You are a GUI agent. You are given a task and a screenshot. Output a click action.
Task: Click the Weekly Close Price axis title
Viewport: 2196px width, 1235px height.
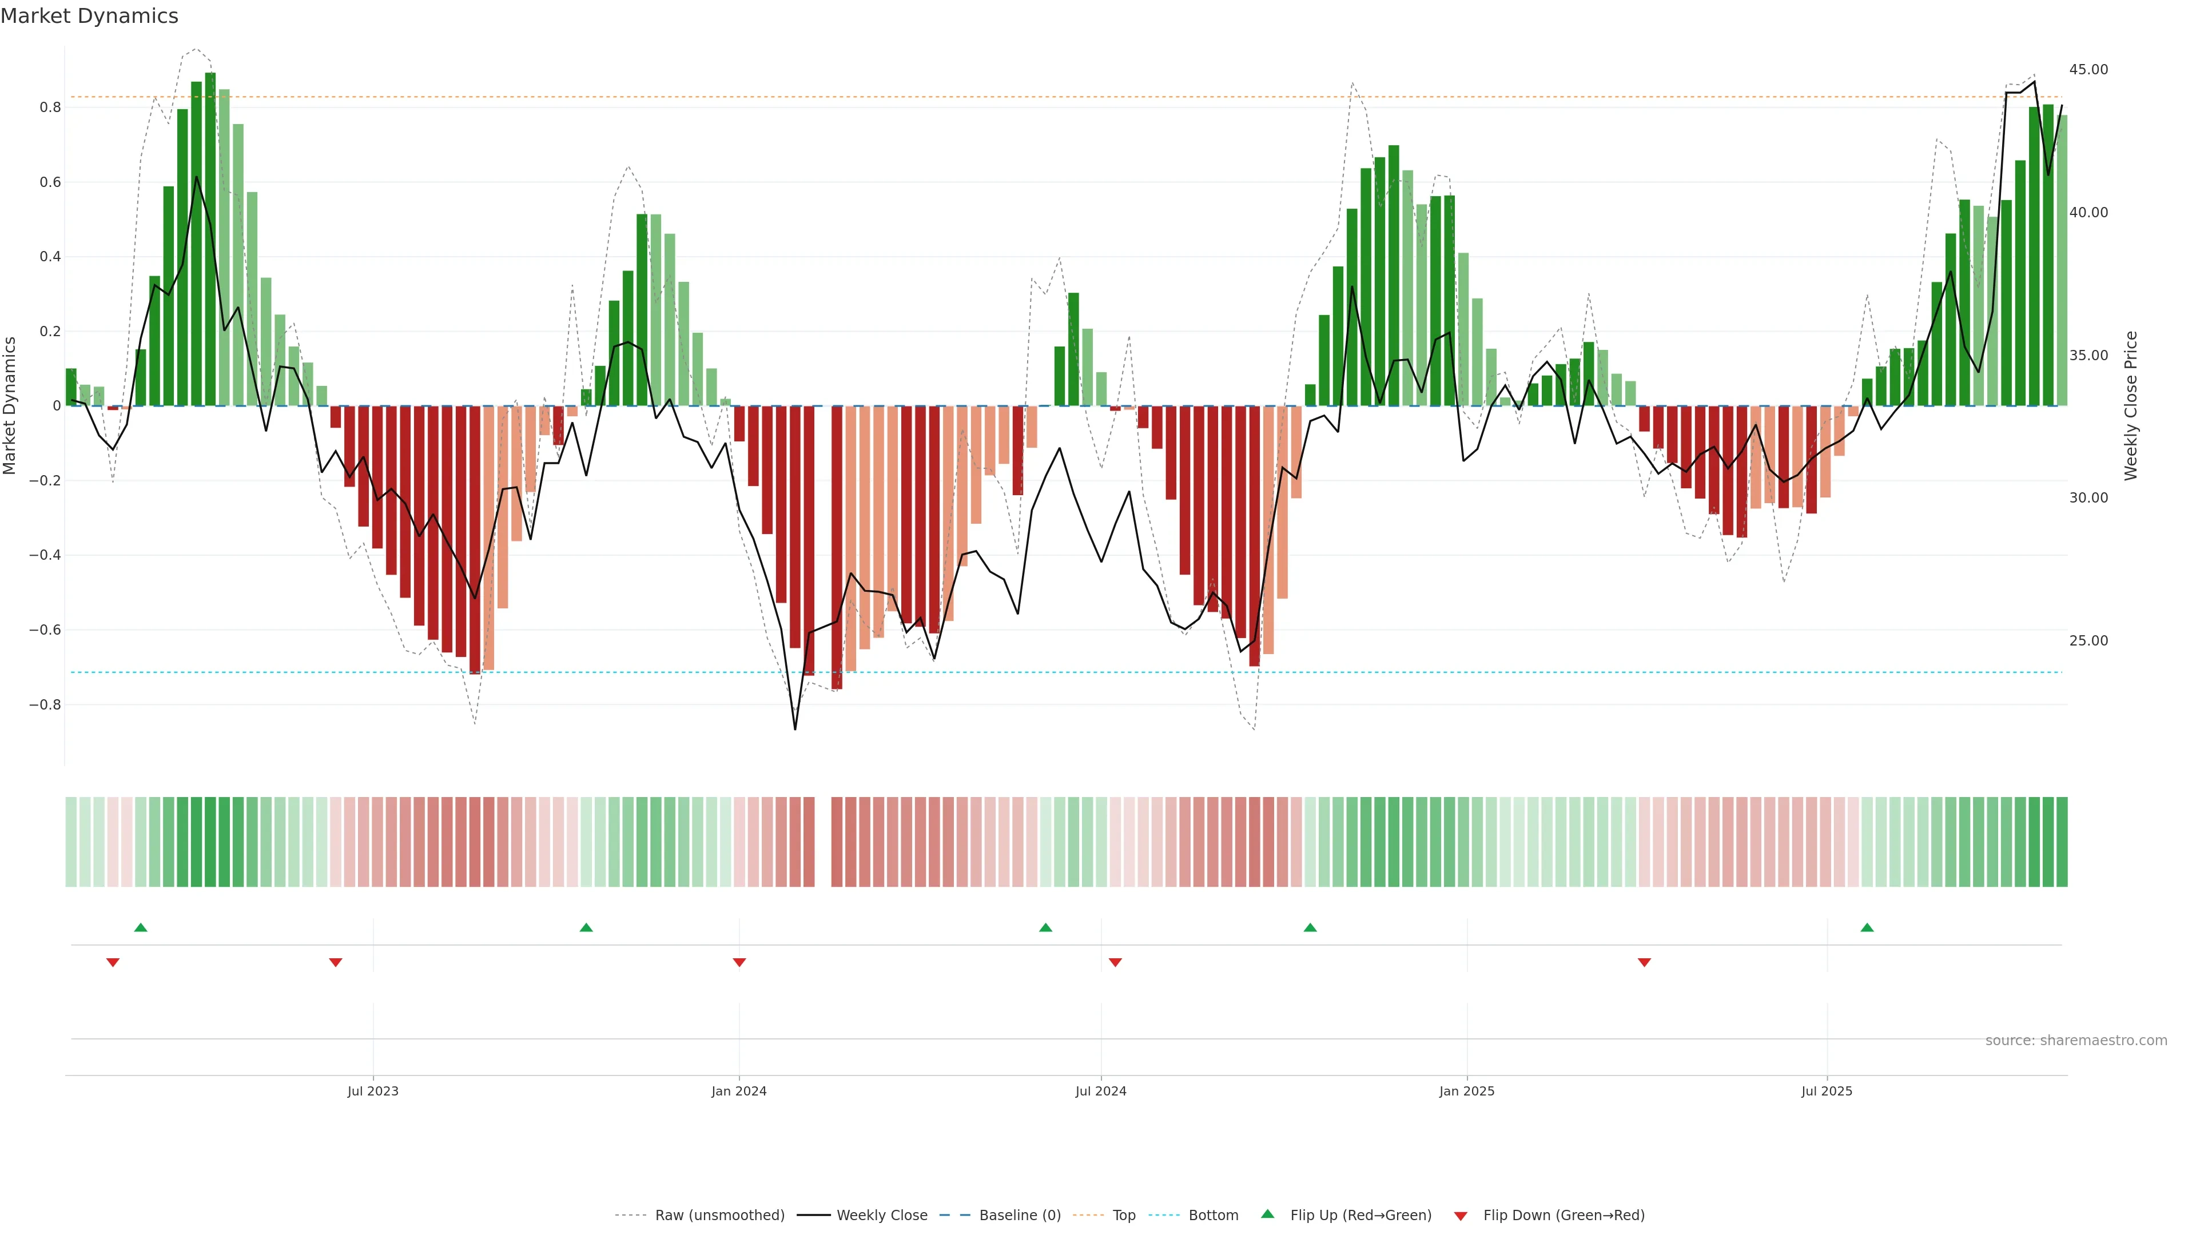(2130, 406)
